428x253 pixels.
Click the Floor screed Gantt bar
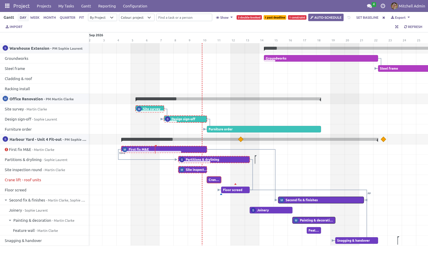tap(235, 190)
